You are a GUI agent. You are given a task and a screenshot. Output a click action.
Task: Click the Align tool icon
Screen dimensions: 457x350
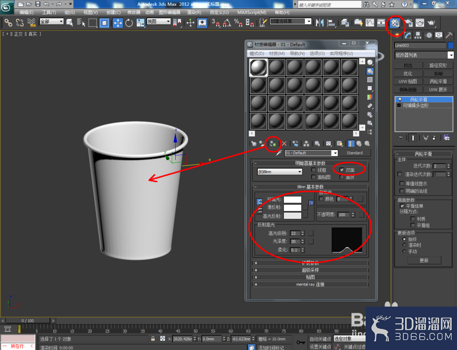pos(331,23)
